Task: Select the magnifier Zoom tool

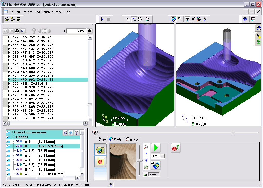Action: [x=147, y=19]
